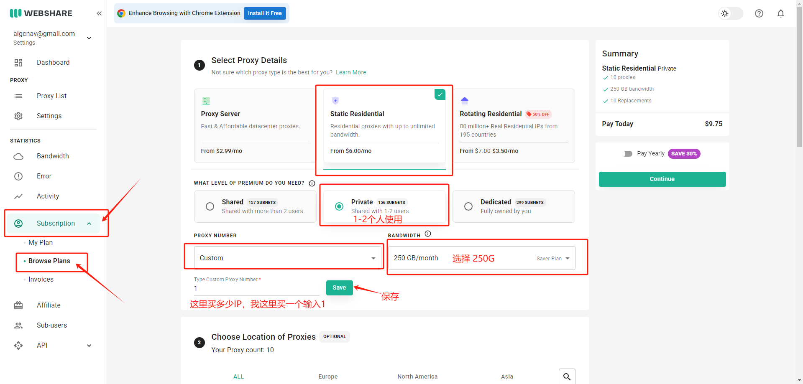
Task: Click the Type Custom Proxy Number field
Action: point(256,289)
